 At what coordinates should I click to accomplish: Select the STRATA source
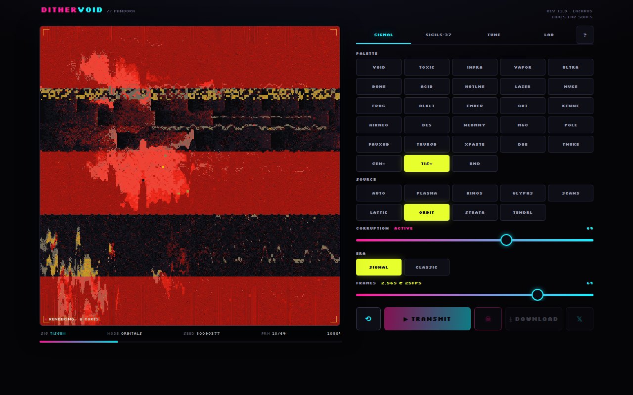[x=475, y=212]
